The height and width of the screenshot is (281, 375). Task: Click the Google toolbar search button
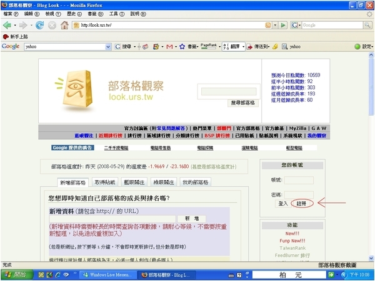click(124, 47)
